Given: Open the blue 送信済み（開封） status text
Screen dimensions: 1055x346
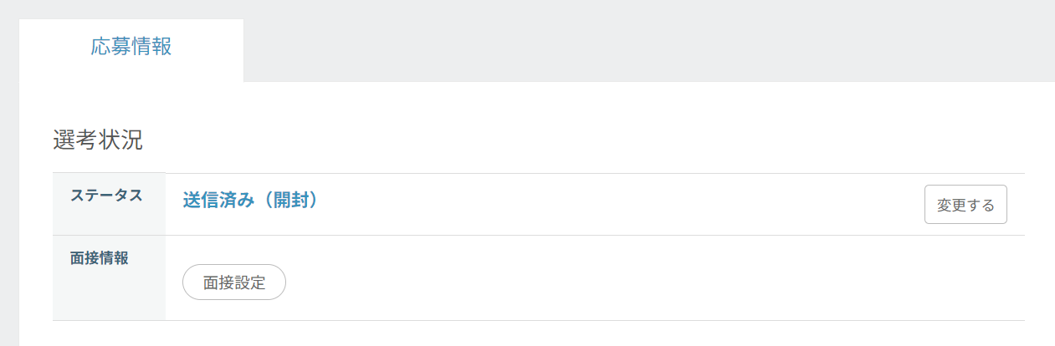Looking at the screenshot, I should coord(250,201).
